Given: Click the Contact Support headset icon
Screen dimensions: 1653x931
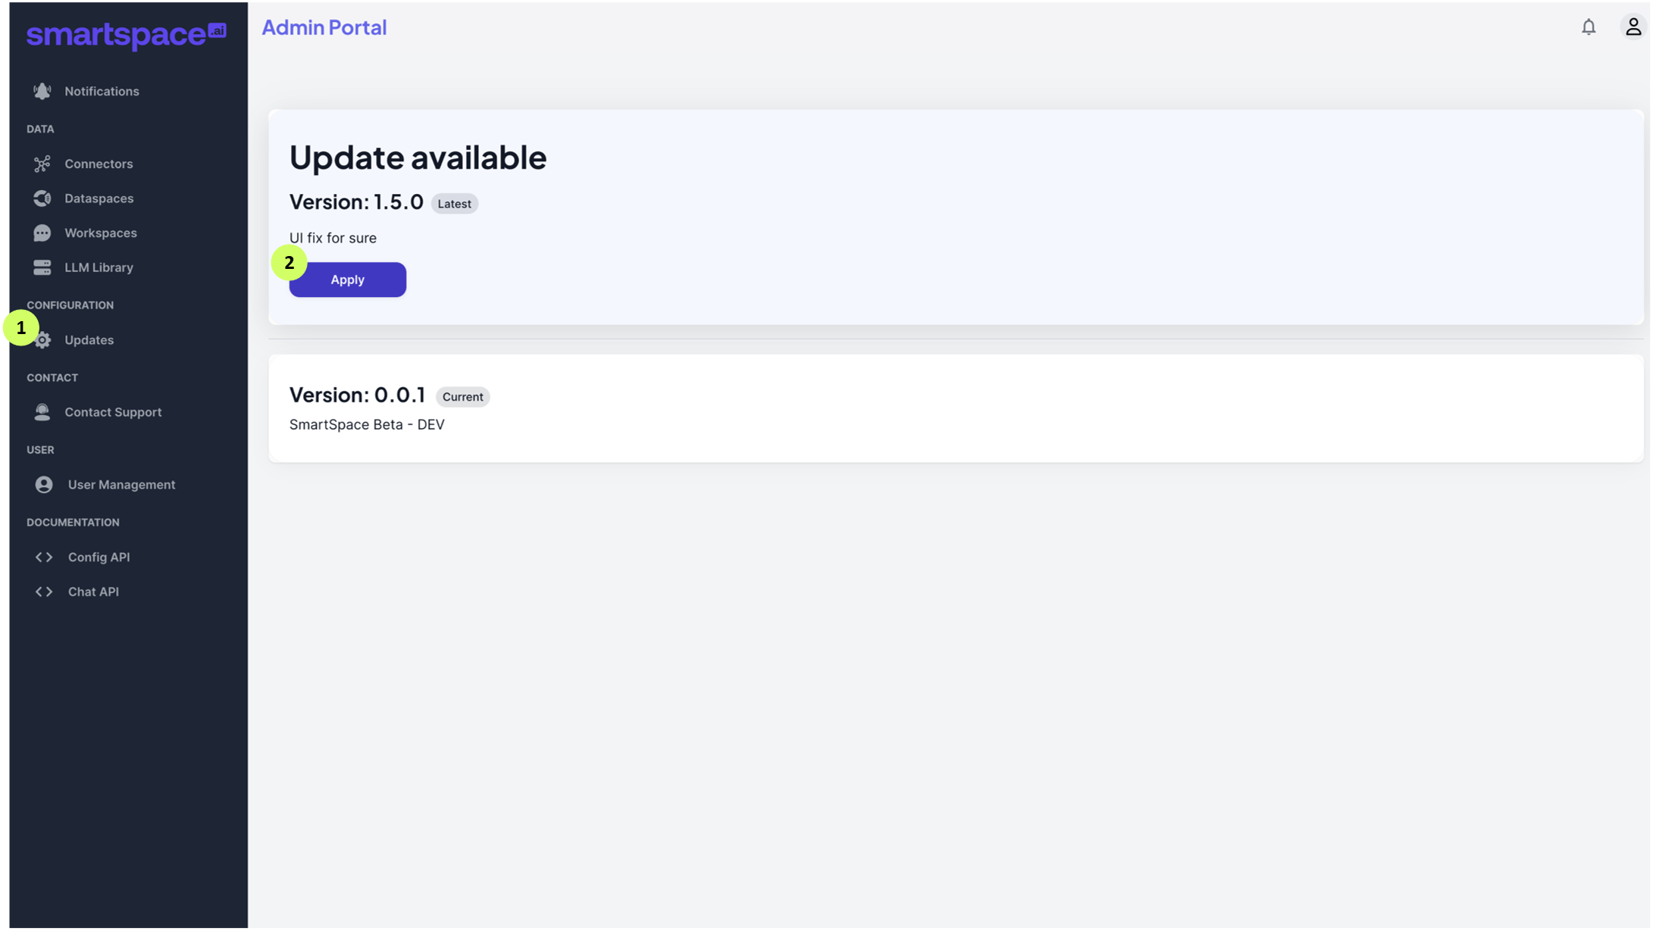Looking at the screenshot, I should 42,412.
